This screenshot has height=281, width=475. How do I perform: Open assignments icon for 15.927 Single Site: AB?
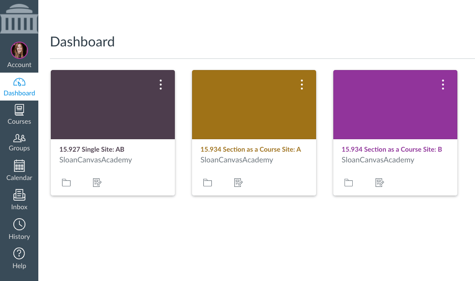click(97, 183)
